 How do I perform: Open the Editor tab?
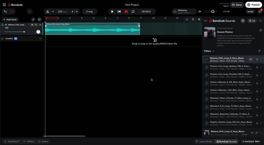43,141
